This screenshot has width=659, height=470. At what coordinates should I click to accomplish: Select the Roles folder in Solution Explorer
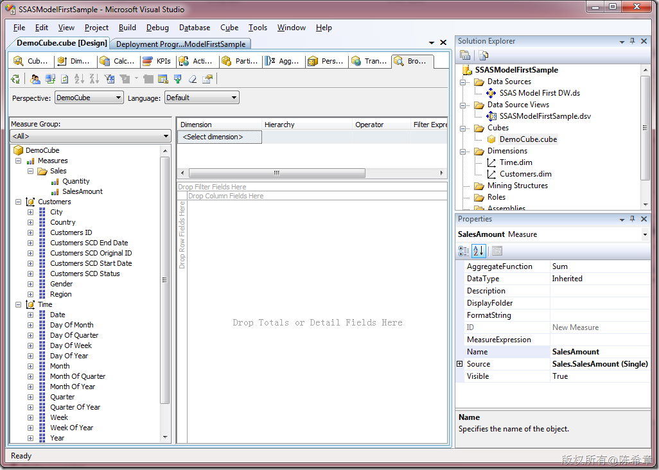[496, 197]
